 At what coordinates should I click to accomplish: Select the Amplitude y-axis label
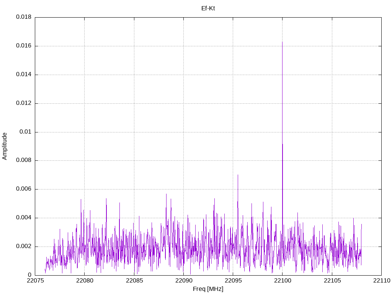[x=5, y=146]
